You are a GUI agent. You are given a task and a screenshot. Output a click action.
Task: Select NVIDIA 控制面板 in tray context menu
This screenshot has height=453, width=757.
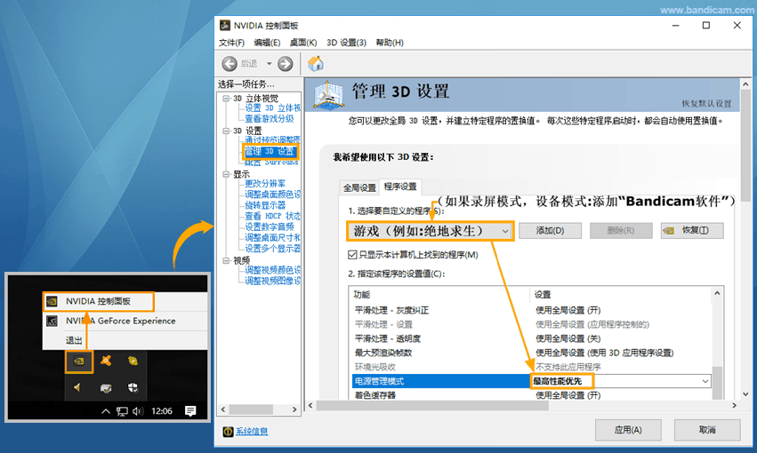99,302
